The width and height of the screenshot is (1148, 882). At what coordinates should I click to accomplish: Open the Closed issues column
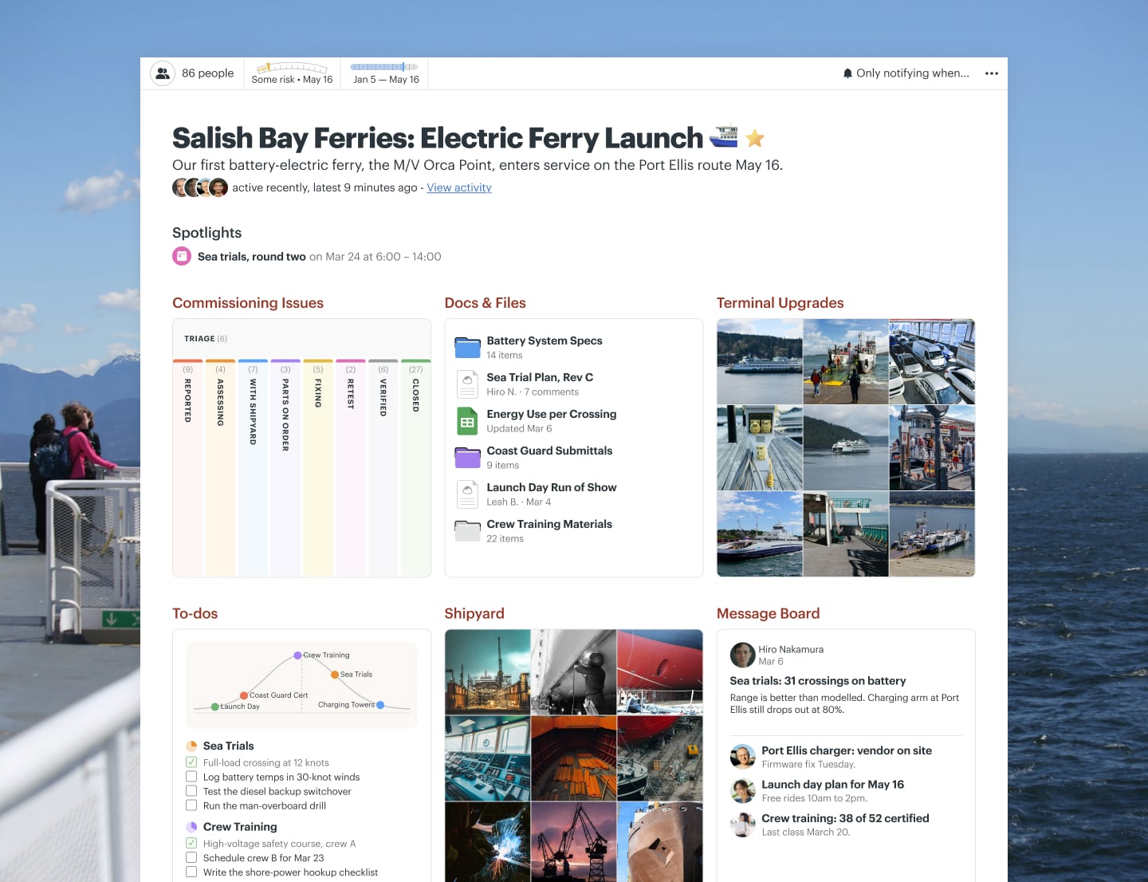click(x=415, y=468)
